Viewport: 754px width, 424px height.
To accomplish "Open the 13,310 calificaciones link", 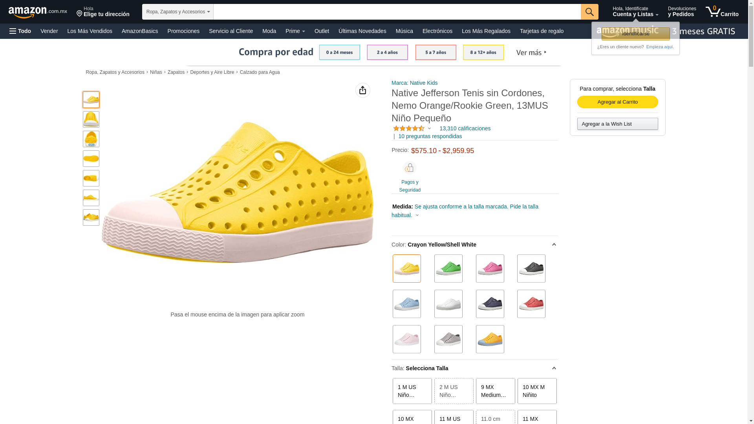I will [465, 128].
